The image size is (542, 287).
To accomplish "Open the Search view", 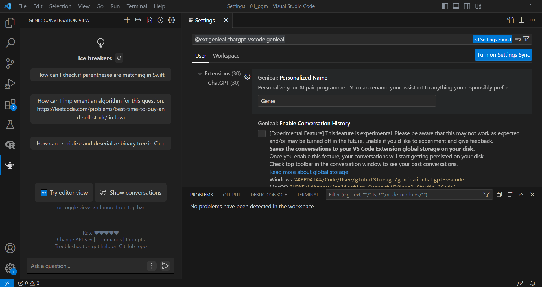I will tap(10, 43).
